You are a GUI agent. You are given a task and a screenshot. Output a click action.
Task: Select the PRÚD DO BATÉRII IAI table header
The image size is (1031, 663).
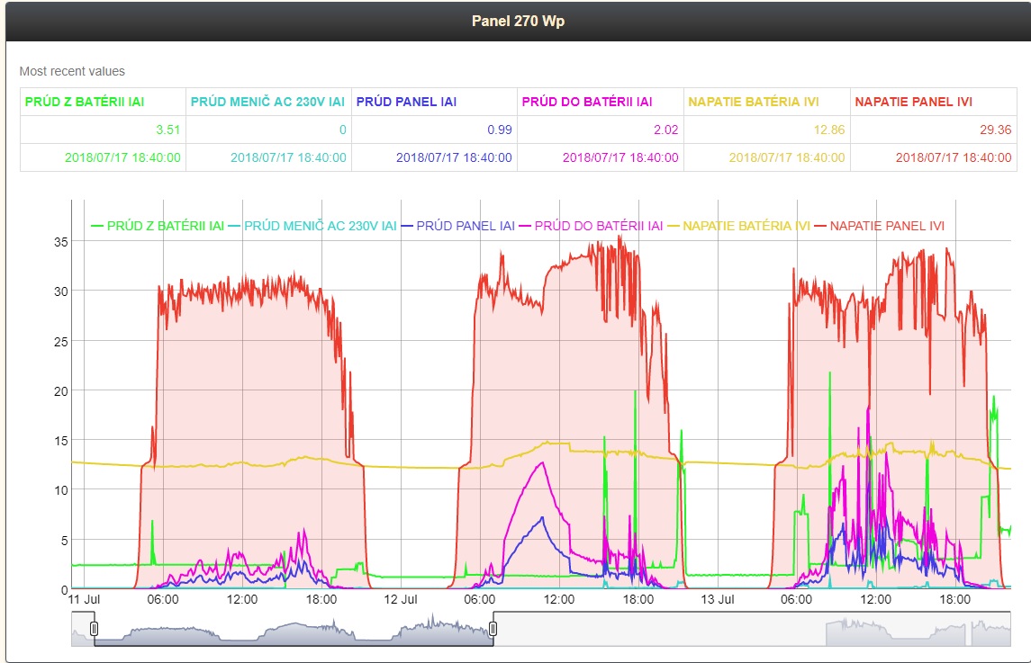pos(601,102)
